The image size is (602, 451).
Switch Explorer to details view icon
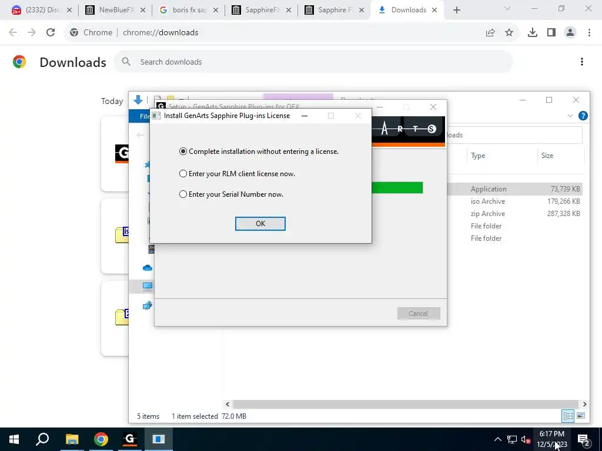(x=568, y=416)
